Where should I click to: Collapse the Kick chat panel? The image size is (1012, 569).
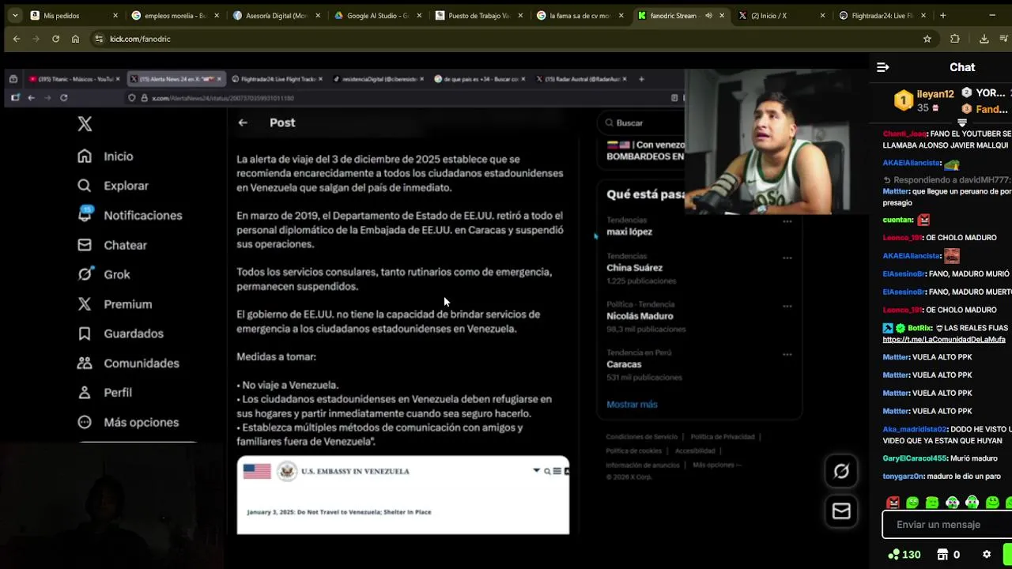click(x=883, y=67)
